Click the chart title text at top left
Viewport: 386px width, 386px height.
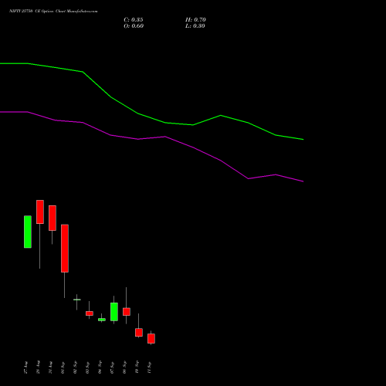pyautogui.click(x=53, y=12)
